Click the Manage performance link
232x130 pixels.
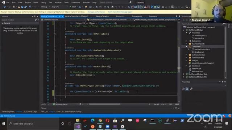[96, 12]
